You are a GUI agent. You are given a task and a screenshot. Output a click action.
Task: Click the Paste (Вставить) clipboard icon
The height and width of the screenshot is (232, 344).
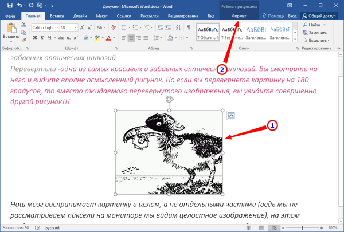pos(10,29)
